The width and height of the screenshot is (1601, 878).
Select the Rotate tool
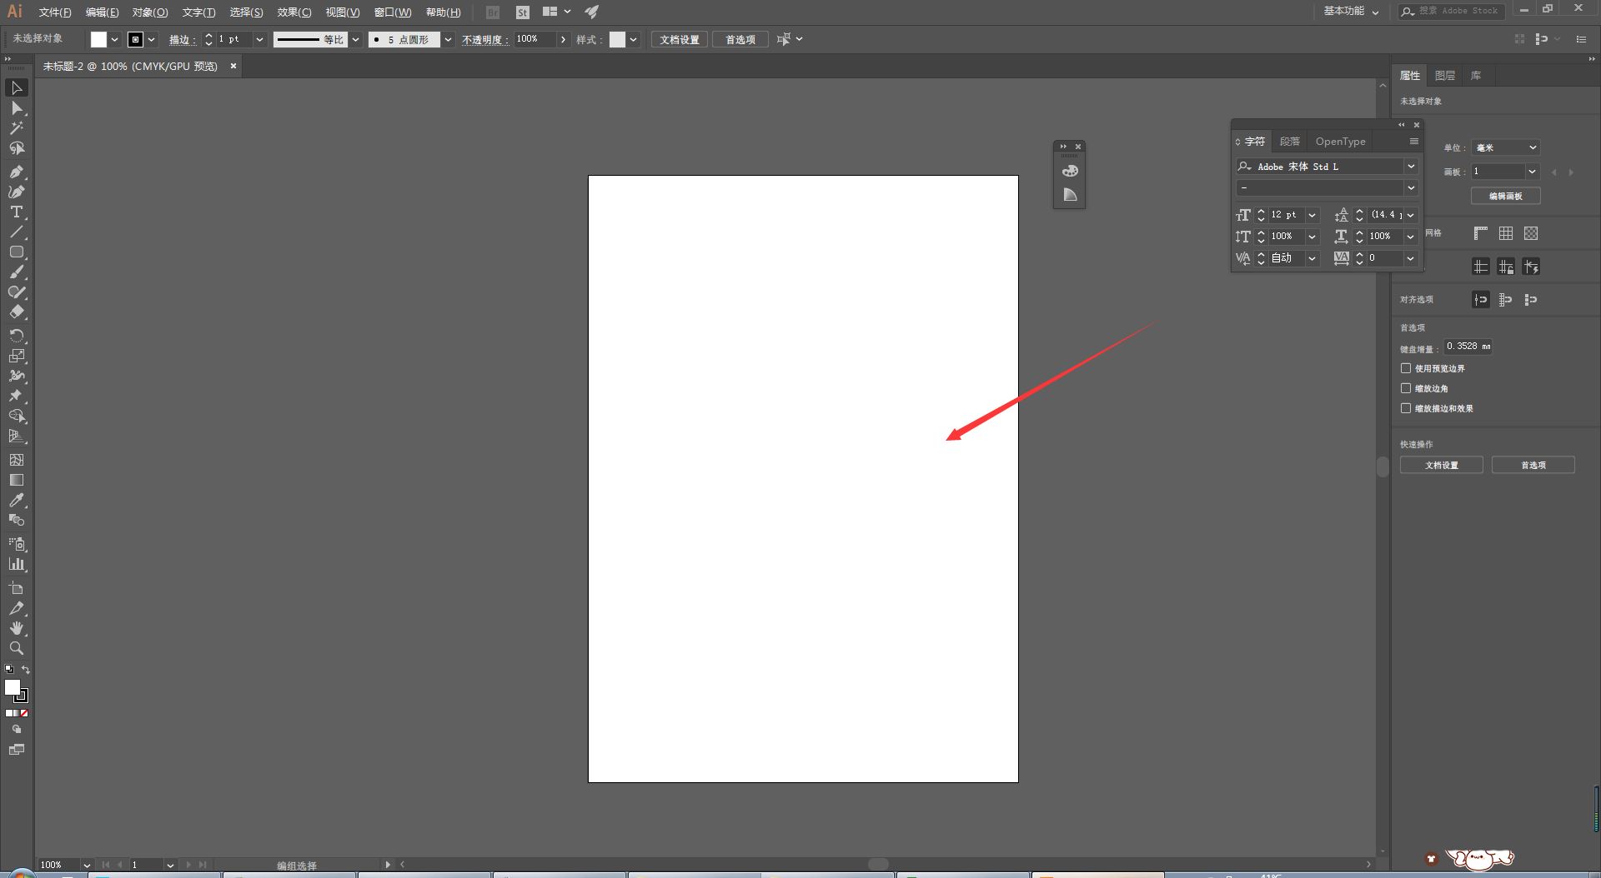17,336
